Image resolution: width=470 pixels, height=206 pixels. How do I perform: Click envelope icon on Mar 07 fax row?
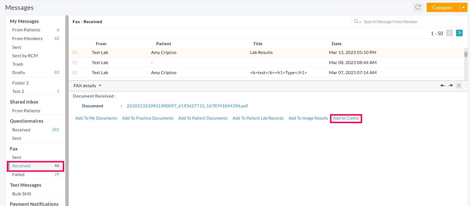(75, 73)
